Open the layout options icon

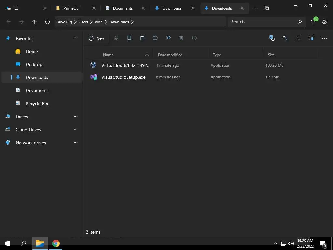[x=298, y=38]
